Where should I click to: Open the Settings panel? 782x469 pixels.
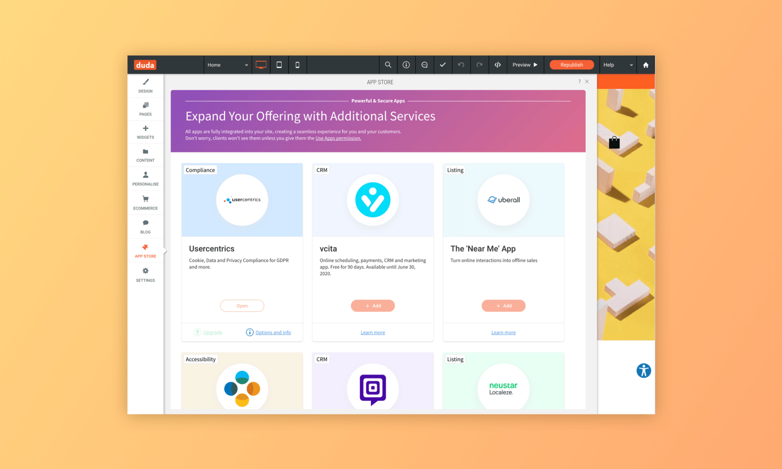point(145,275)
